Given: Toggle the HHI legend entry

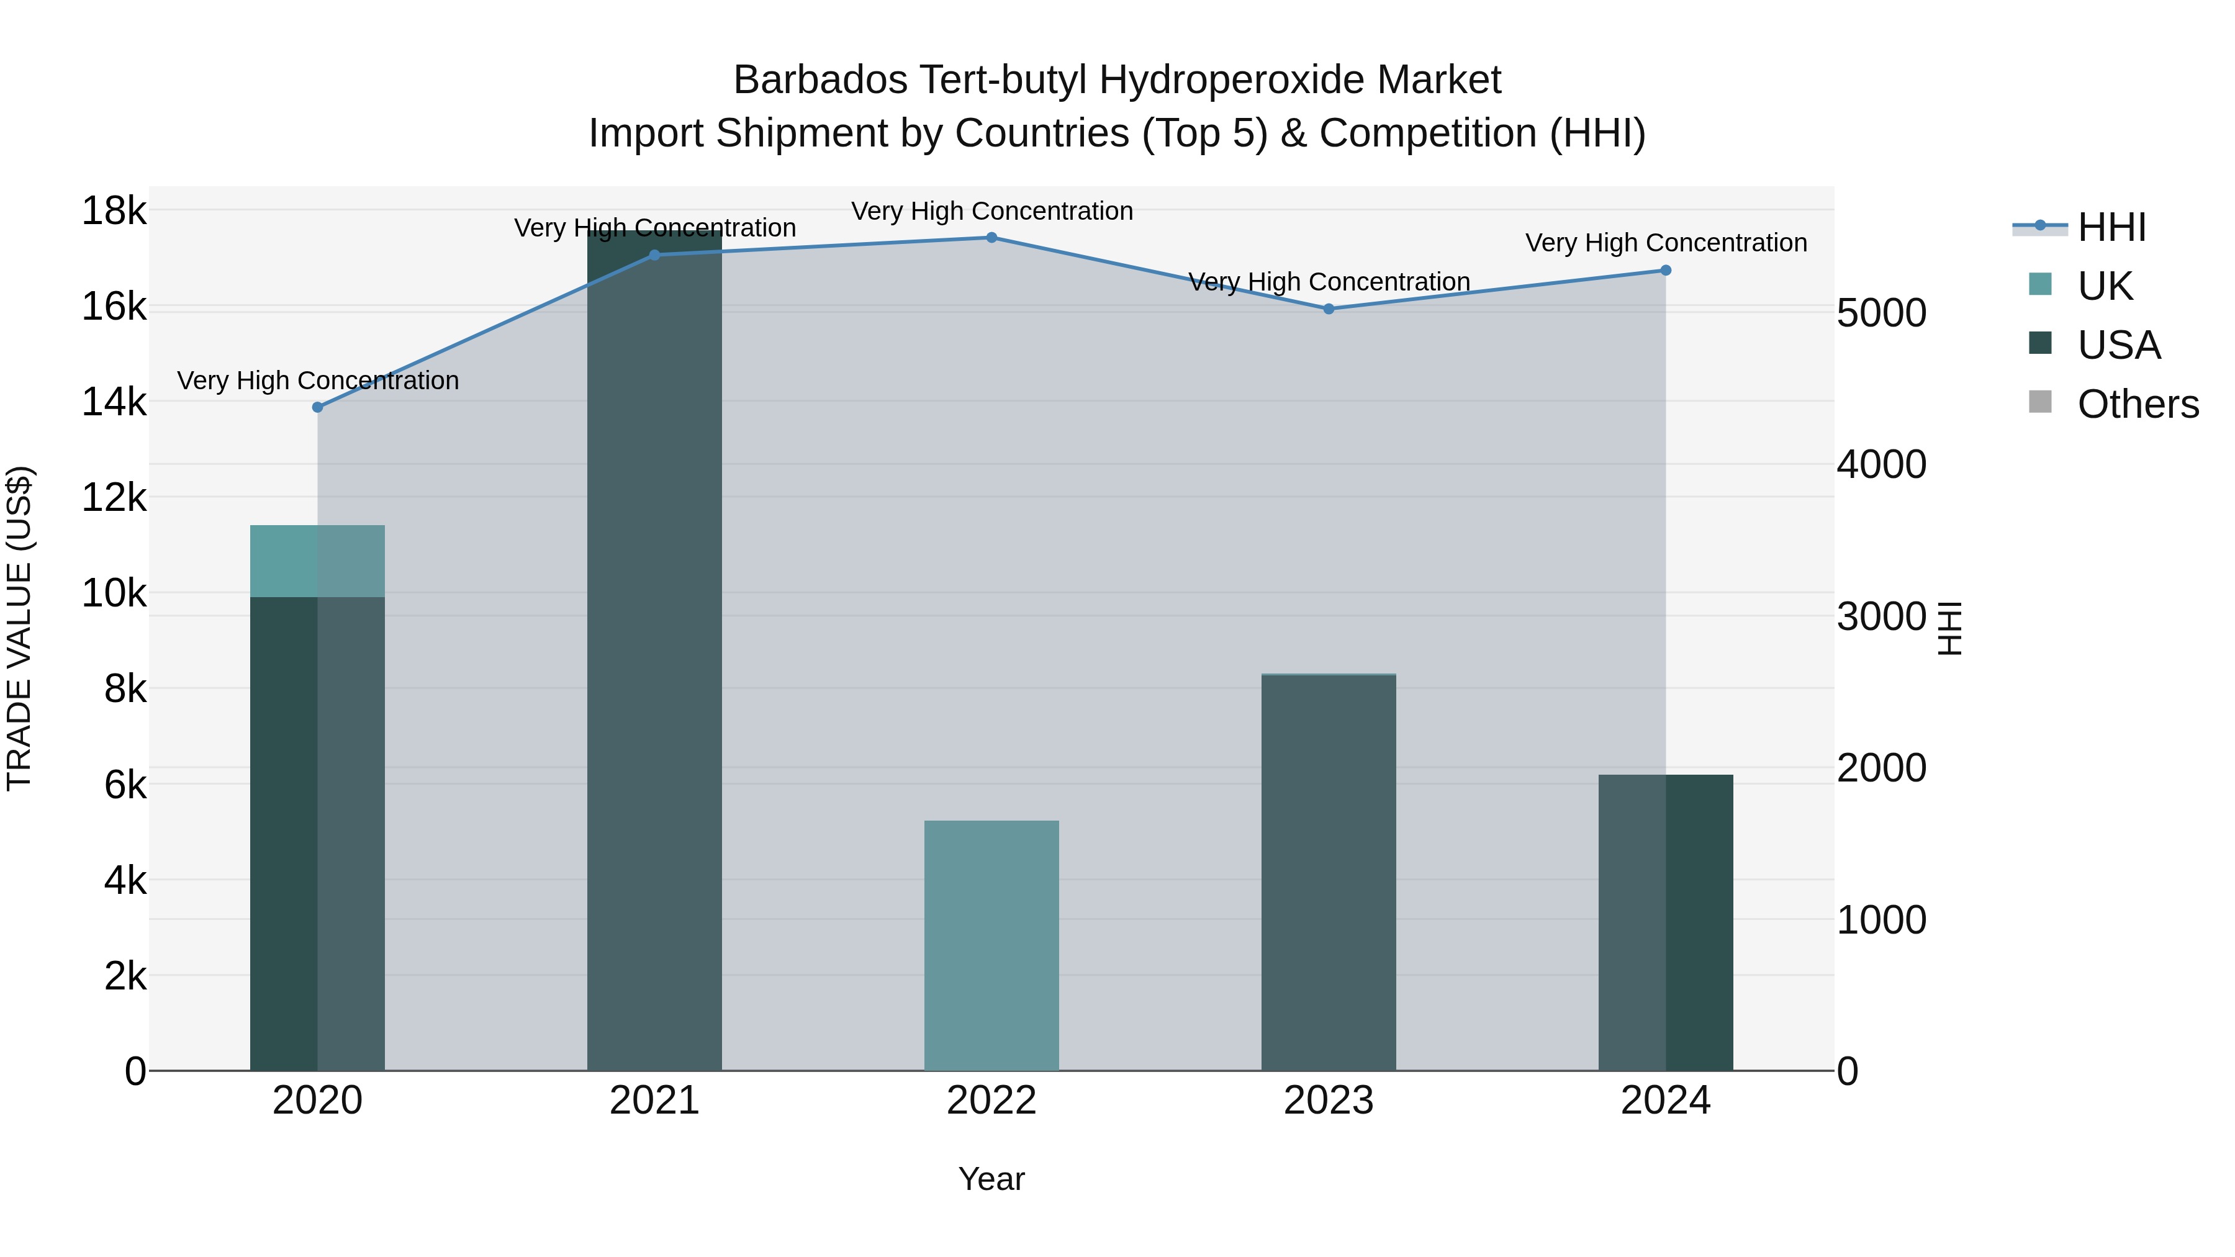Looking at the screenshot, I should click(x=2080, y=227).
